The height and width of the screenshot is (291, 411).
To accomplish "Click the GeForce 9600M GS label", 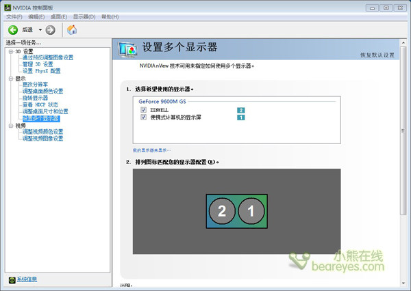I will (162, 102).
